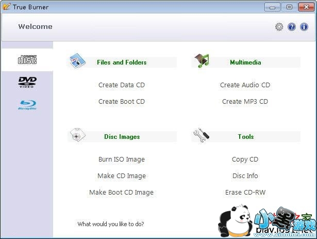Click the Tools wrench and screwdriver icon
Image resolution: width=317 pixels, height=239 pixels.
point(201,135)
